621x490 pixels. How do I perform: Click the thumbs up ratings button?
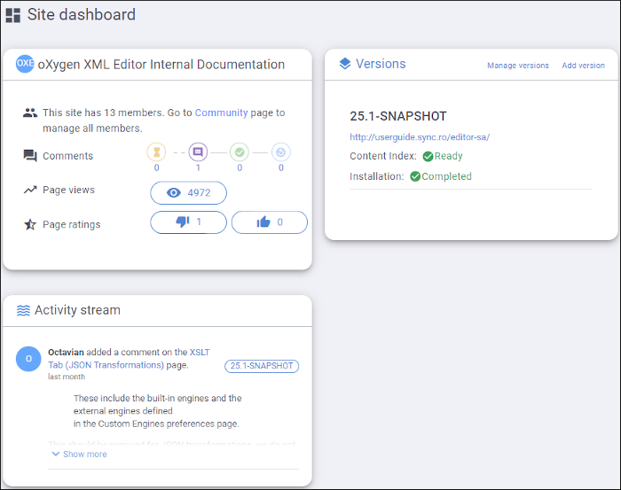(x=270, y=222)
